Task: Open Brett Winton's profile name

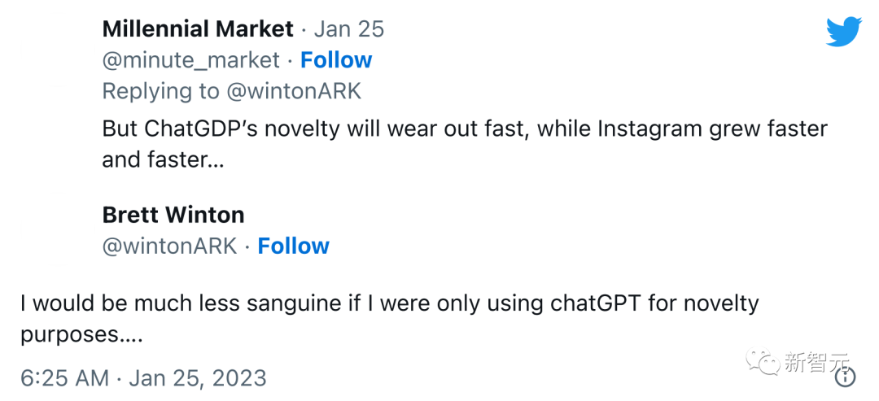Action: coord(173,215)
